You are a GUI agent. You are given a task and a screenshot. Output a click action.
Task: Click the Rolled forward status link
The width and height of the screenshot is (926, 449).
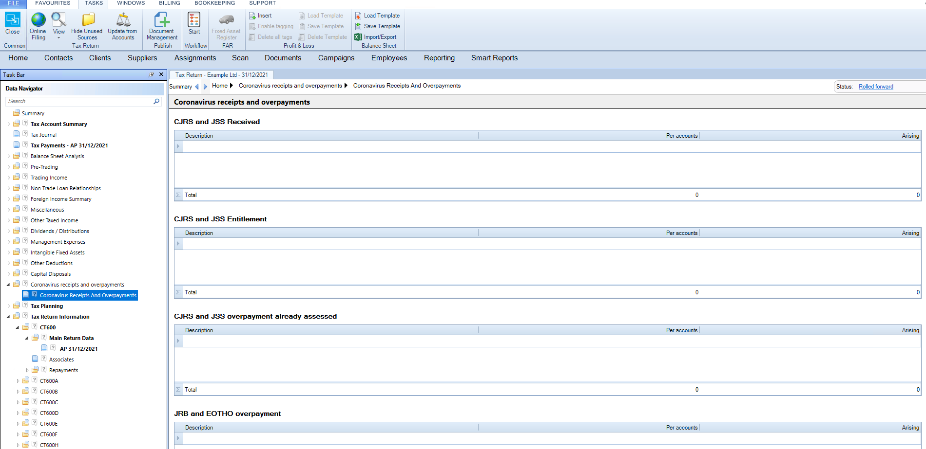[x=876, y=87]
